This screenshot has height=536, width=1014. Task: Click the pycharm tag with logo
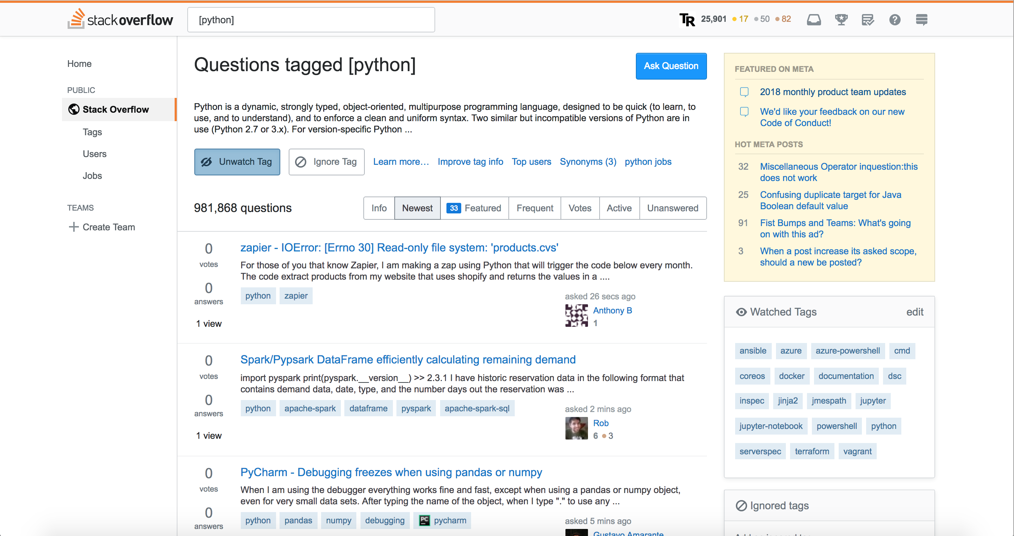coord(442,520)
